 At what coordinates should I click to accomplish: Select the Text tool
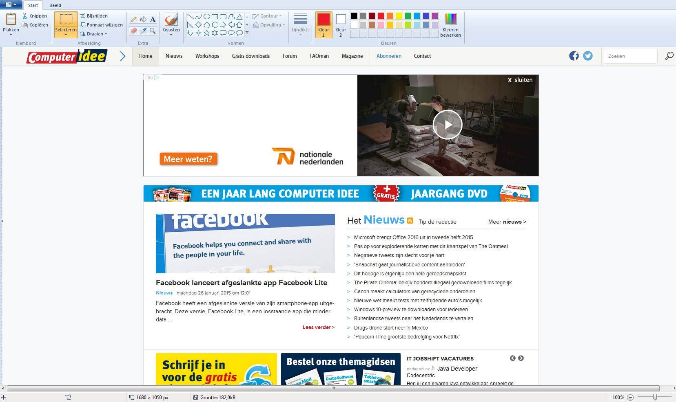click(153, 20)
